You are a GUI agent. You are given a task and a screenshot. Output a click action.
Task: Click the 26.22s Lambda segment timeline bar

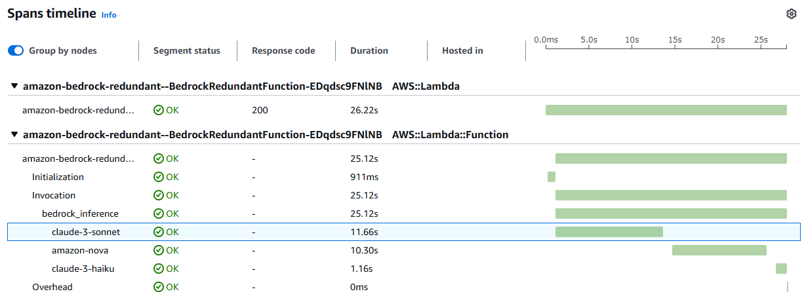pos(666,110)
